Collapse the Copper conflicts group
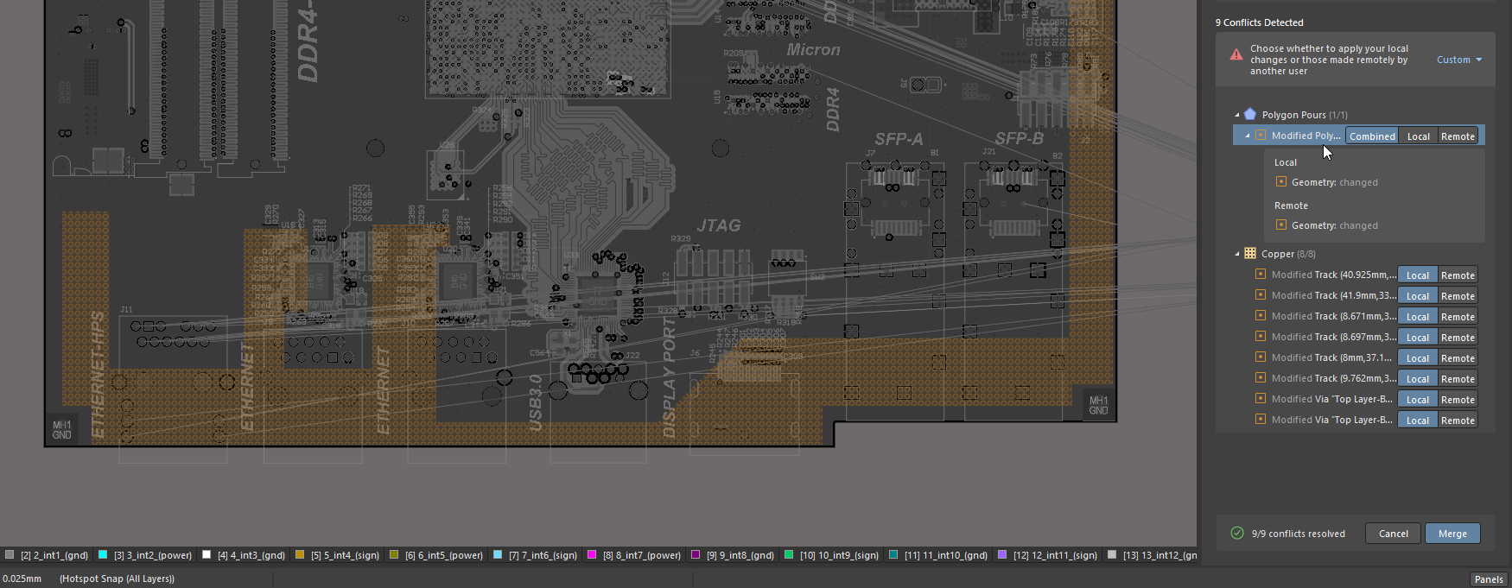1512x588 pixels. [x=1237, y=254]
